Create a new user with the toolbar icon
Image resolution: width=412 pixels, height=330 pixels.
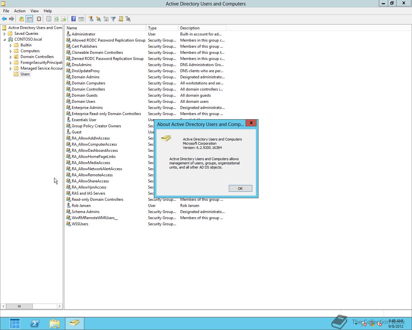[x=91, y=19]
